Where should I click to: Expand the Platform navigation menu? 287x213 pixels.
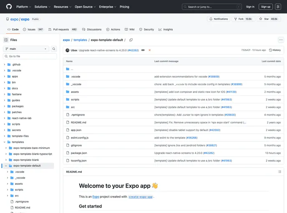pyautogui.click(x=23, y=7)
